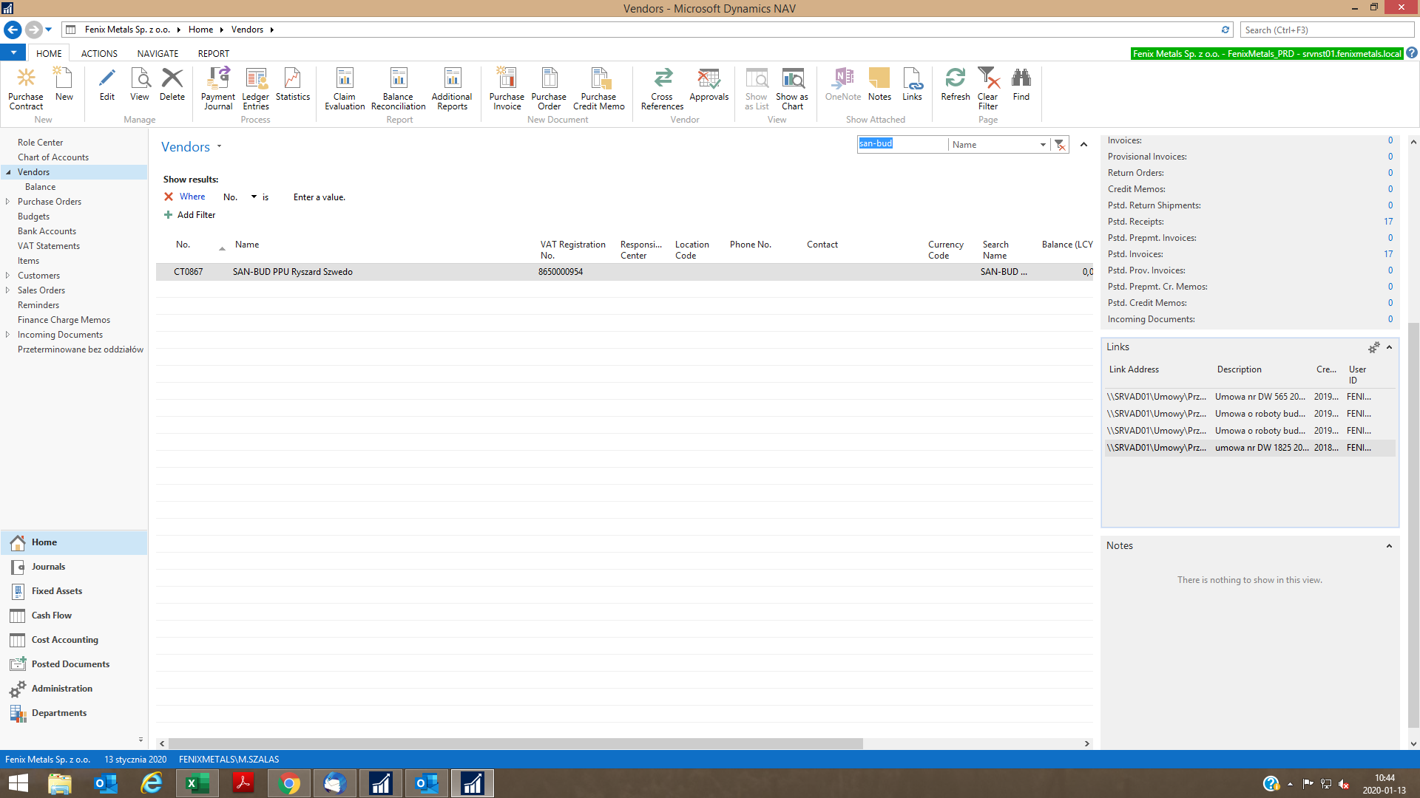Viewport: 1420px width, 798px height.
Task: Expand the Incoming Documents tree node
Action: pos(7,334)
